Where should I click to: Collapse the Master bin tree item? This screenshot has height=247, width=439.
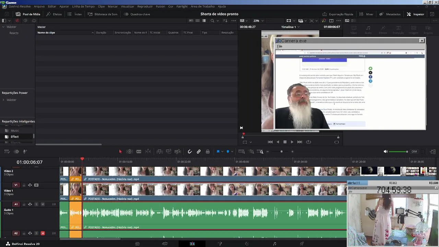pos(3,27)
